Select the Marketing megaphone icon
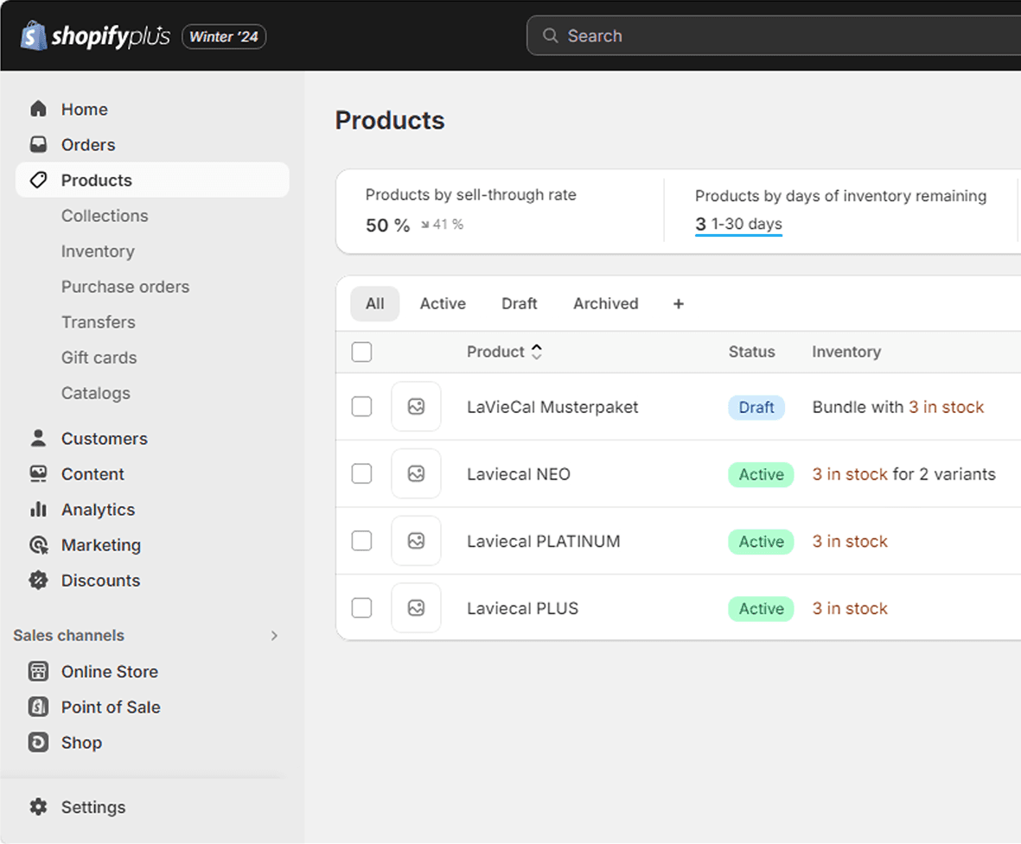The width and height of the screenshot is (1021, 844). (x=38, y=544)
